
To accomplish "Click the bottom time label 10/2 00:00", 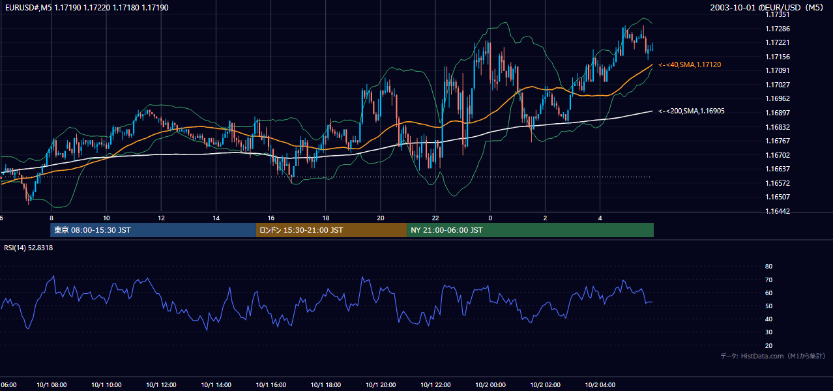I will 490,385.
